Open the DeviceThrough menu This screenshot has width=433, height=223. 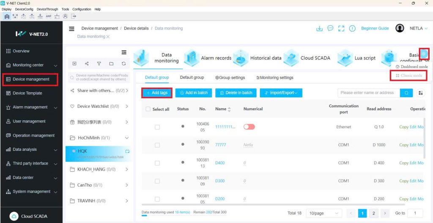(x=47, y=9)
